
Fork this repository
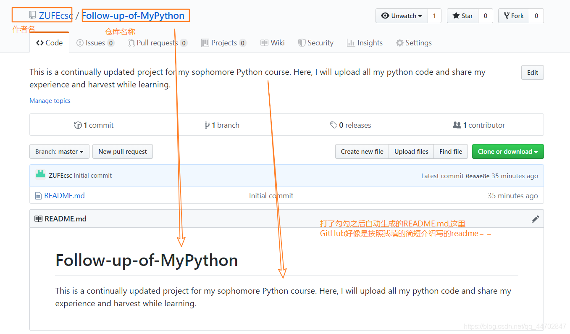[x=513, y=16]
